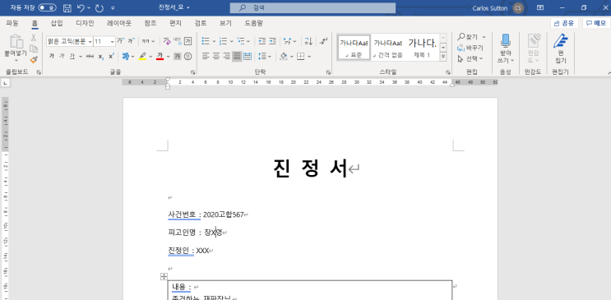
Task: Toggle phonetic guide (내천) button
Action: coord(178,41)
